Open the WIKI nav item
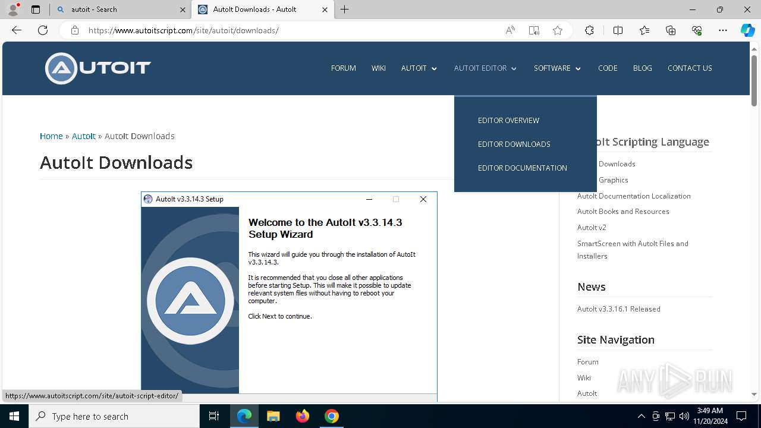The width and height of the screenshot is (761, 428). click(x=379, y=68)
